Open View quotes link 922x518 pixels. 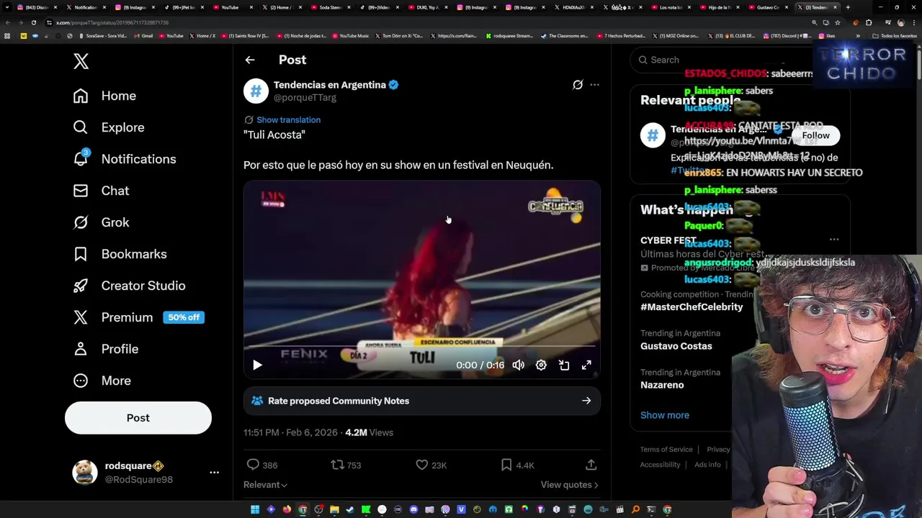point(569,485)
